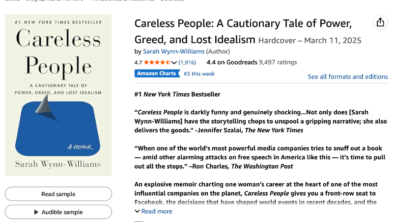Screen dimensions: 393x222
Task: Open the 1,916 reviews link
Action: click(187, 62)
